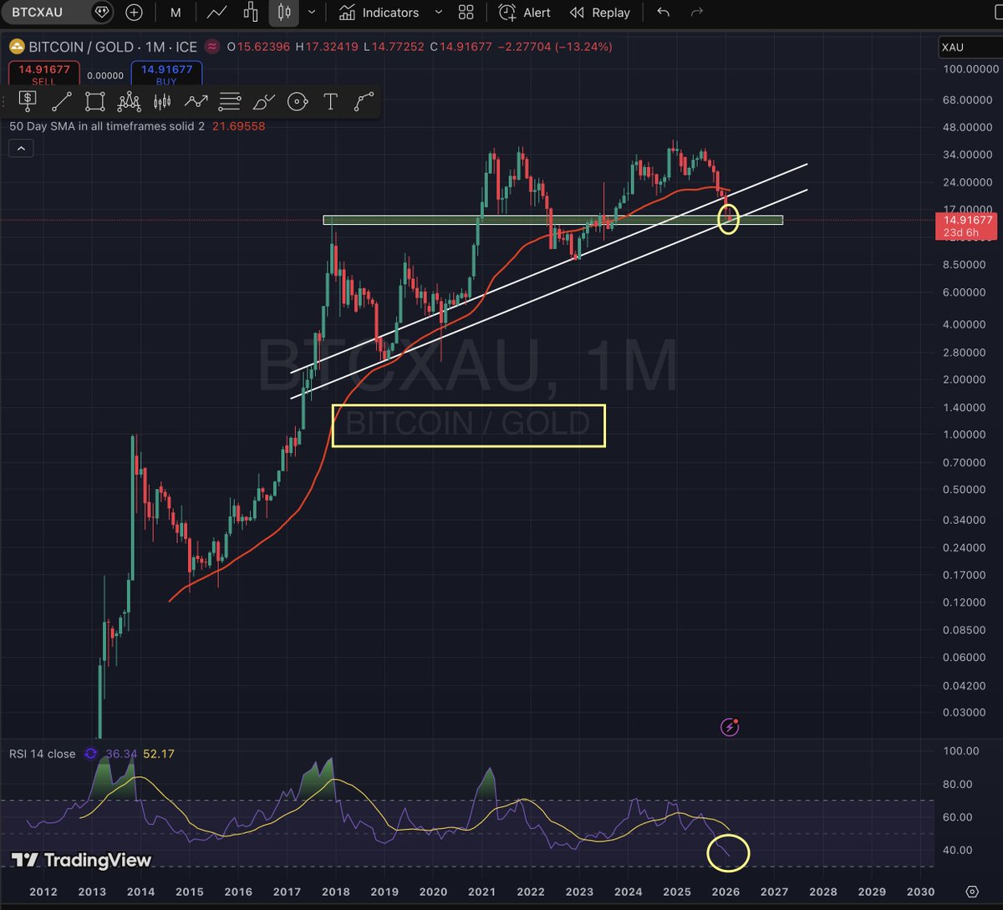Click the spread value 0.00000
Screen dimensions: 1003x910
coord(106,74)
